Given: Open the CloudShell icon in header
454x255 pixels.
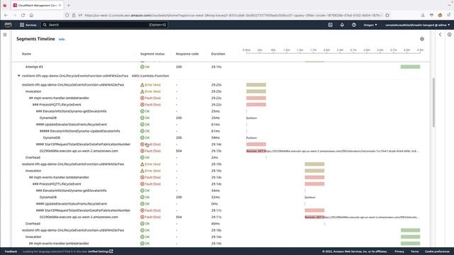Looking at the screenshot, I should click(x=331, y=25).
